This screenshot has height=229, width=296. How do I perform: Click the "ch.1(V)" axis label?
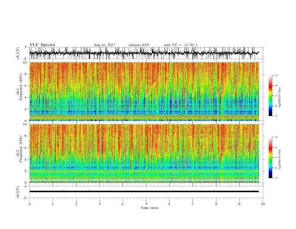click(x=18, y=53)
